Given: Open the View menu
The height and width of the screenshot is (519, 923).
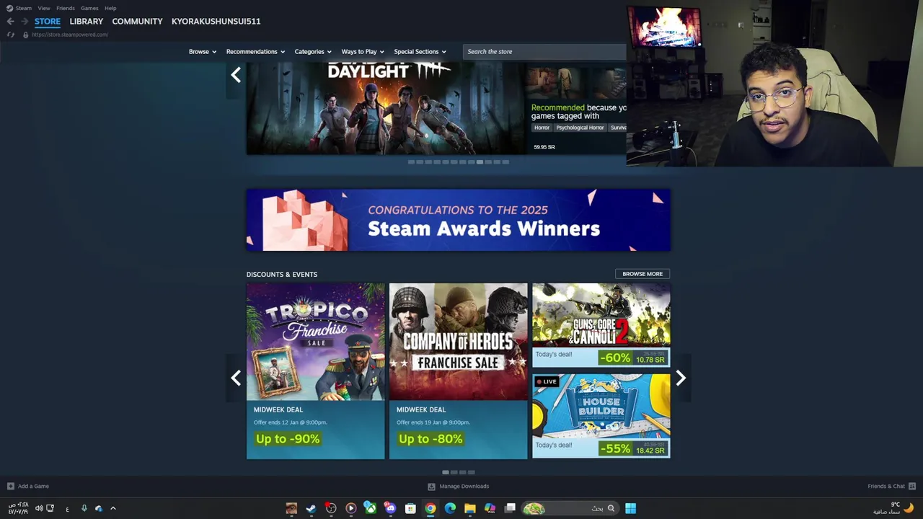Looking at the screenshot, I should tap(44, 8).
